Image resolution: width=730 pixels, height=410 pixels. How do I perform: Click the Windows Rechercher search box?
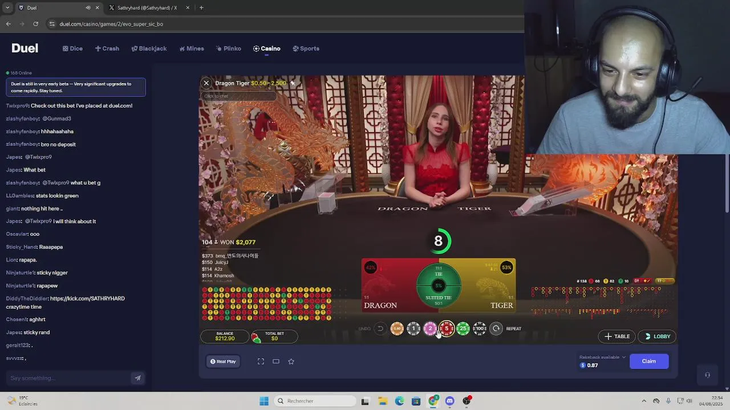[315, 401]
